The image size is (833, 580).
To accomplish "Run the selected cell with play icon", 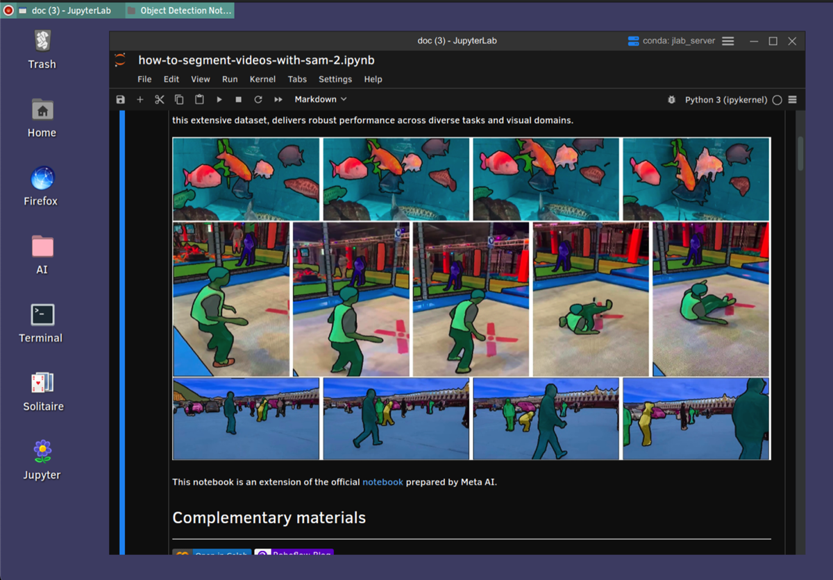I will pyautogui.click(x=219, y=100).
